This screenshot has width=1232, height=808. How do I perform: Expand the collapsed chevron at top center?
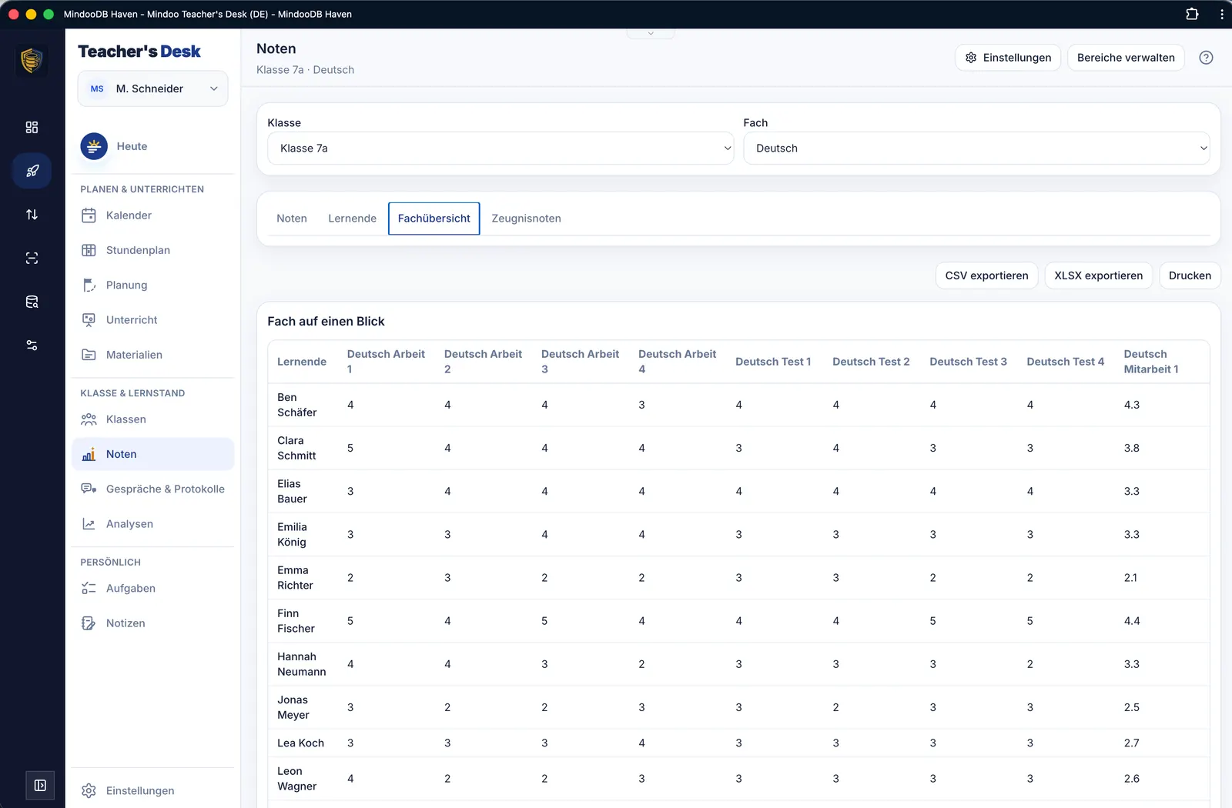[651, 34]
